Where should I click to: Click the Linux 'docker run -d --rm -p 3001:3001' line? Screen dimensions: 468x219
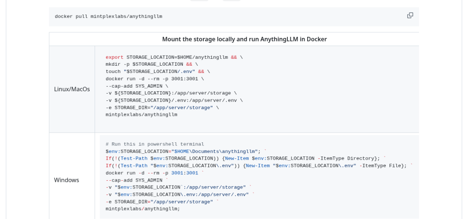point(155,79)
